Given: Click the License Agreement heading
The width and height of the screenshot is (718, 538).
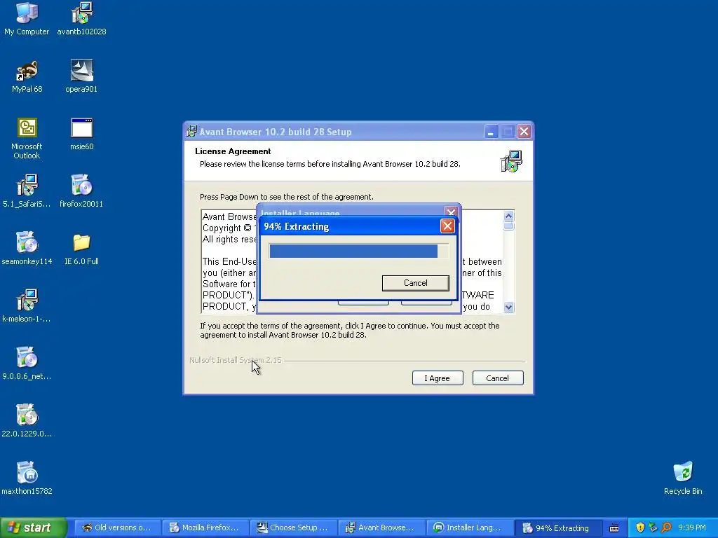Looking at the screenshot, I should [x=233, y=151].
